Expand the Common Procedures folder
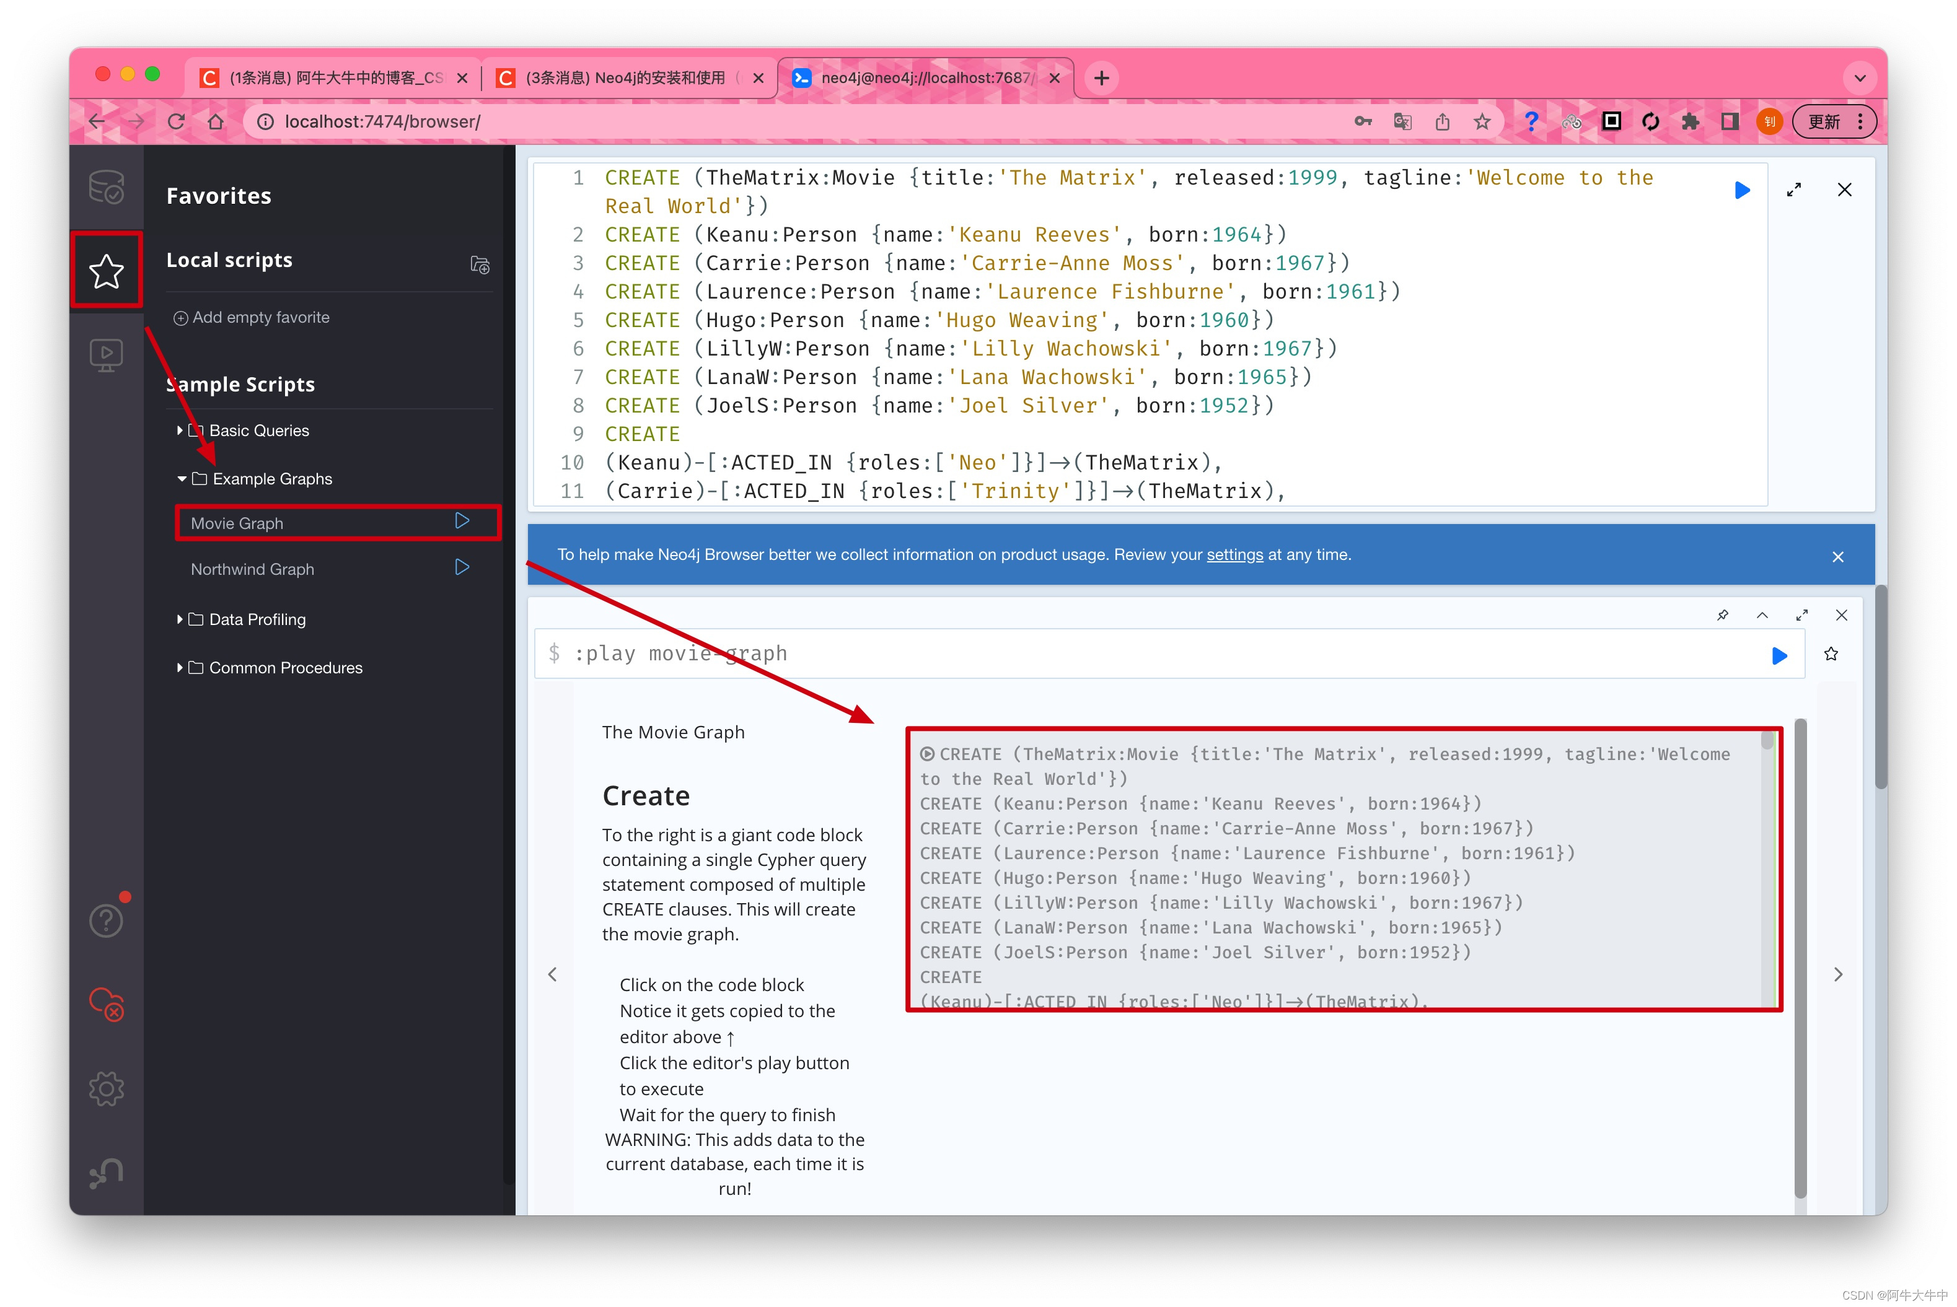 268,668
